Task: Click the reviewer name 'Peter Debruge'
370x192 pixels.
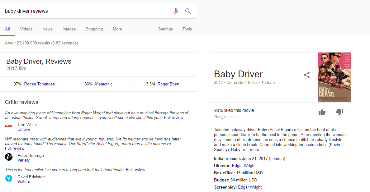Action: coord(31,156)
